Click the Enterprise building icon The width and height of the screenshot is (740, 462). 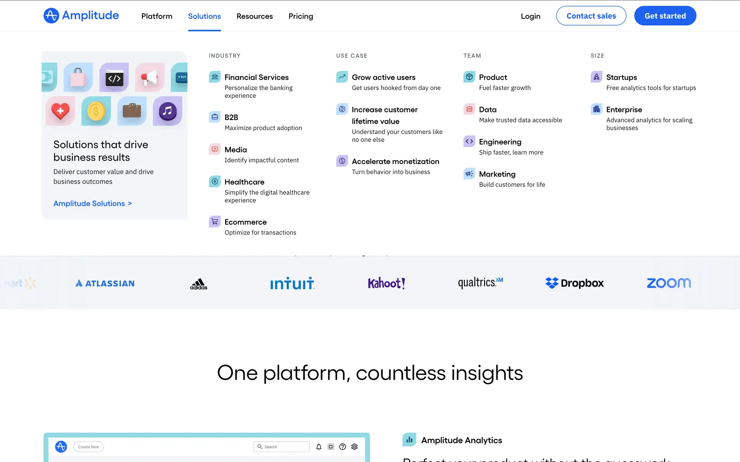[x=596, y=109]
